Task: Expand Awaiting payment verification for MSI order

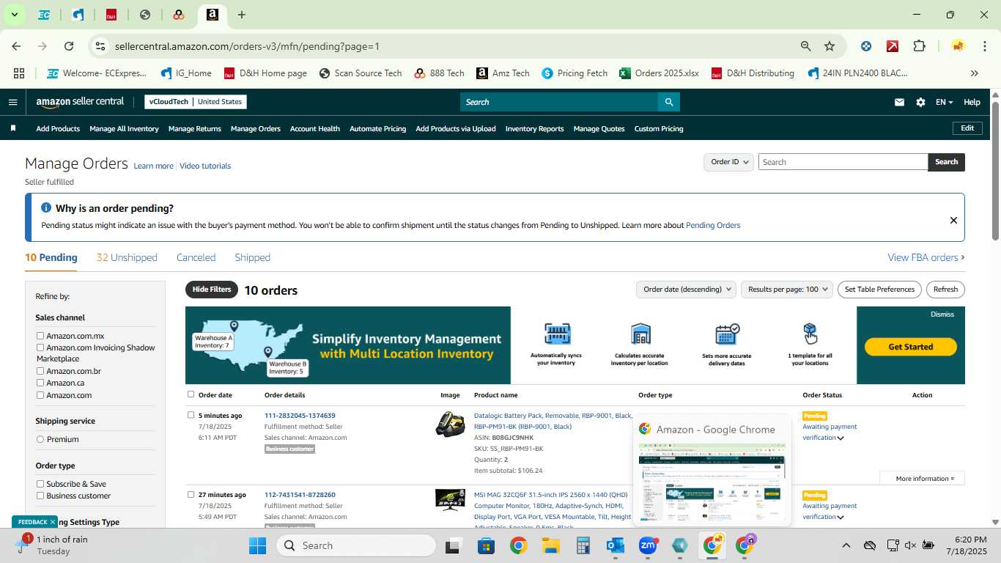Action: (x=841, y=517)
